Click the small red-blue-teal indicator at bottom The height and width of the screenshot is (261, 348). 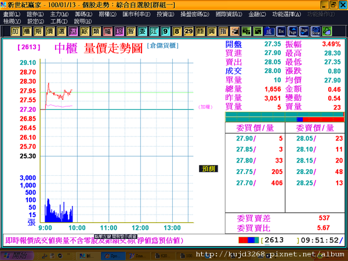coord(249,240)
